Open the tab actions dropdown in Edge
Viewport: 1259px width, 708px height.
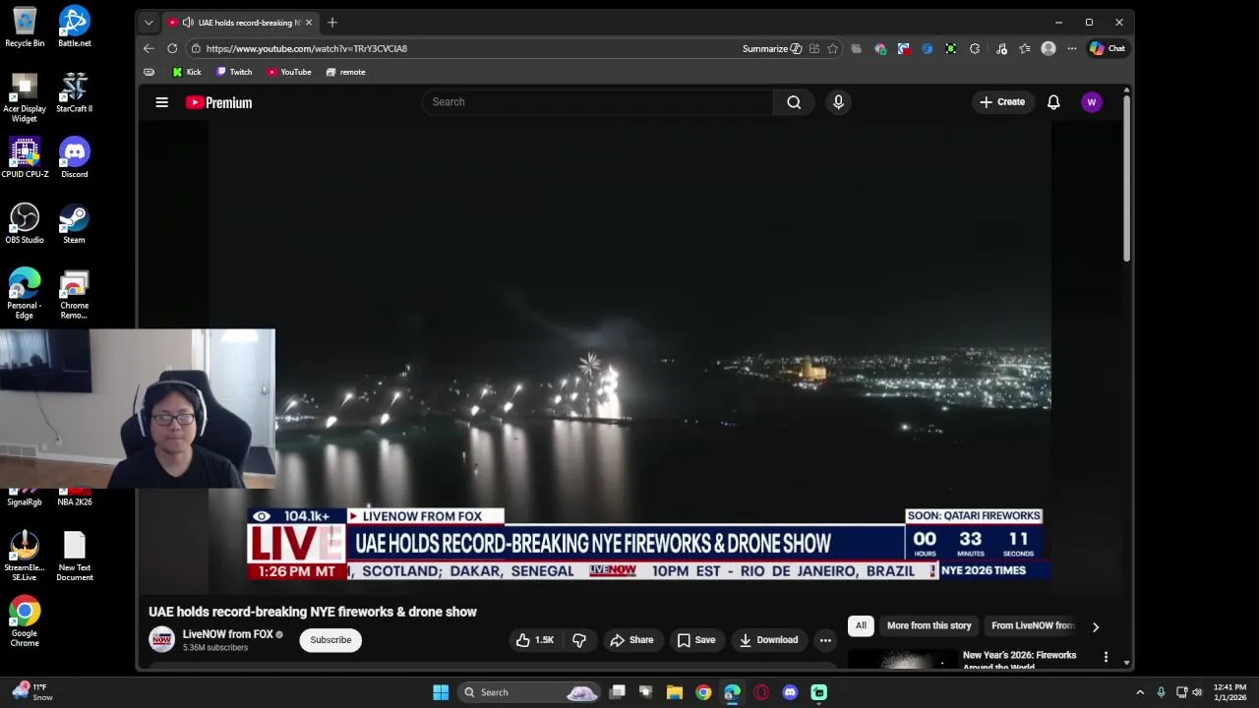(x=149, y=23)
